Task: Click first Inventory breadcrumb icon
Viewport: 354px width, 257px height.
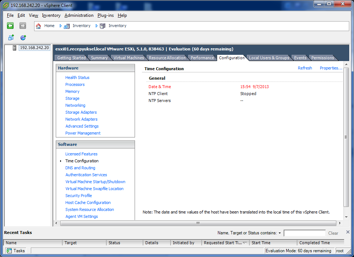Action: tap(67, 26)
